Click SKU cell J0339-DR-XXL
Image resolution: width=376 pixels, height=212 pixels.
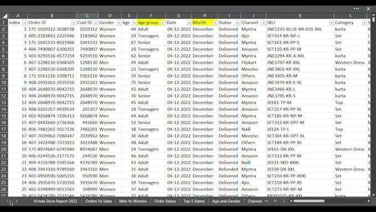click(300, 169)
